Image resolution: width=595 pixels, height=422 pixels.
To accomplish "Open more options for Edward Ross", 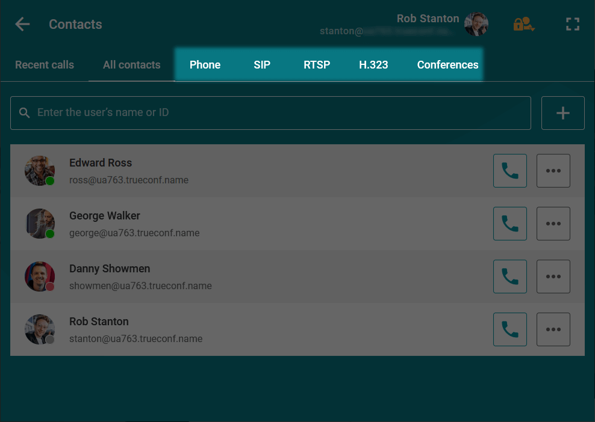I will (553, 171).
